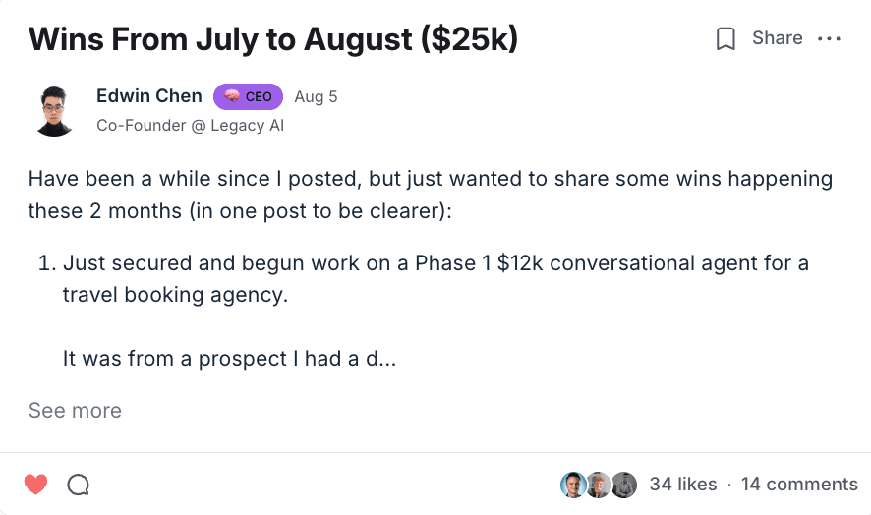Open Edwin Chen's profile name link

pos(149,96)
